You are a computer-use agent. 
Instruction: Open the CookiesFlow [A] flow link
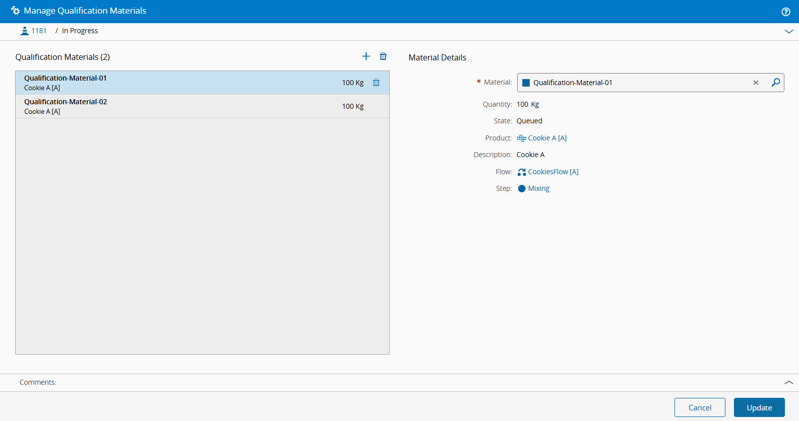(x=553, y=172)
